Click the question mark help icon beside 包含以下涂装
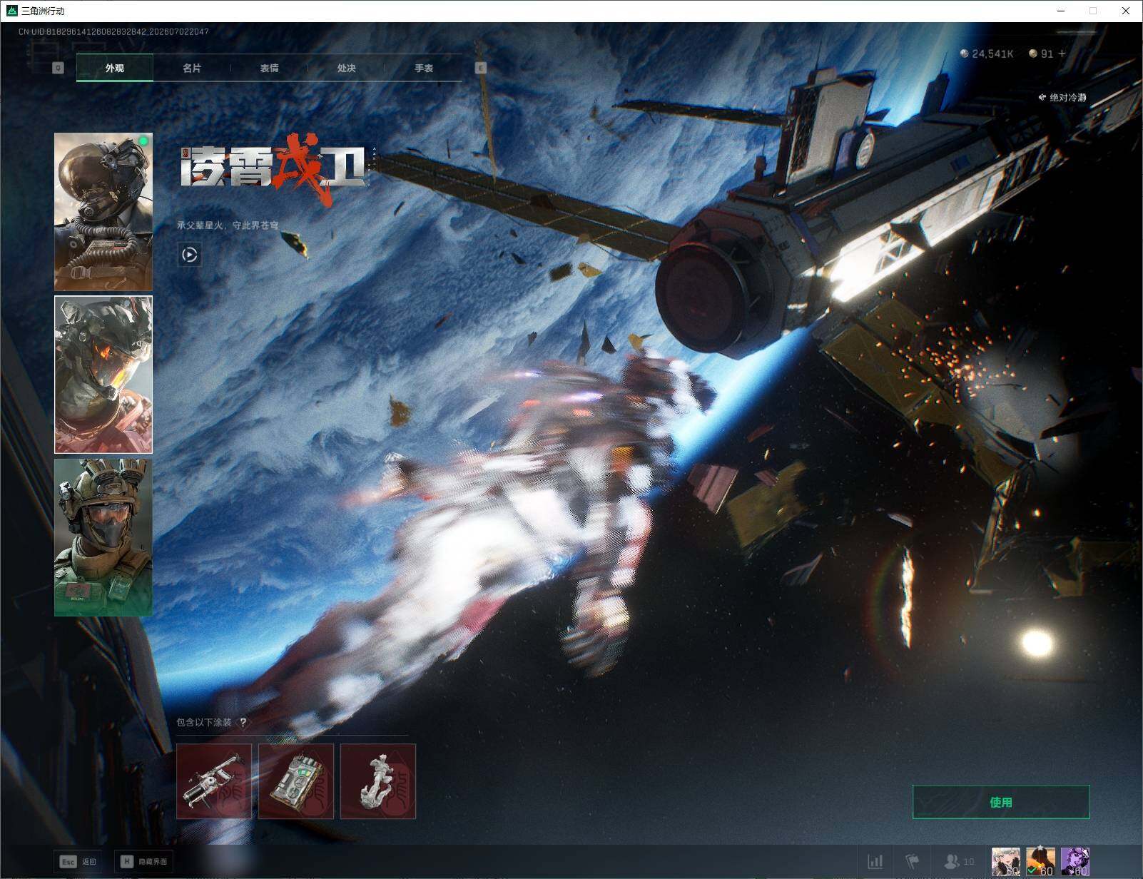1143x879 pixels. point(243,723)
